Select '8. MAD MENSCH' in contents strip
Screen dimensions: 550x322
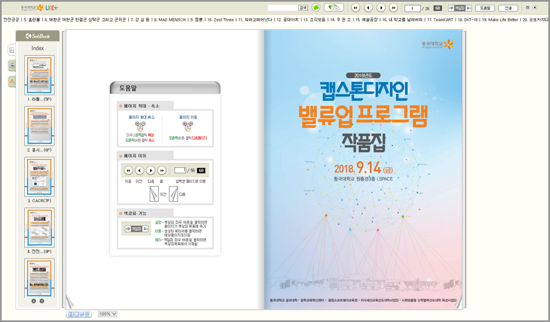click(x=170, y=20)
